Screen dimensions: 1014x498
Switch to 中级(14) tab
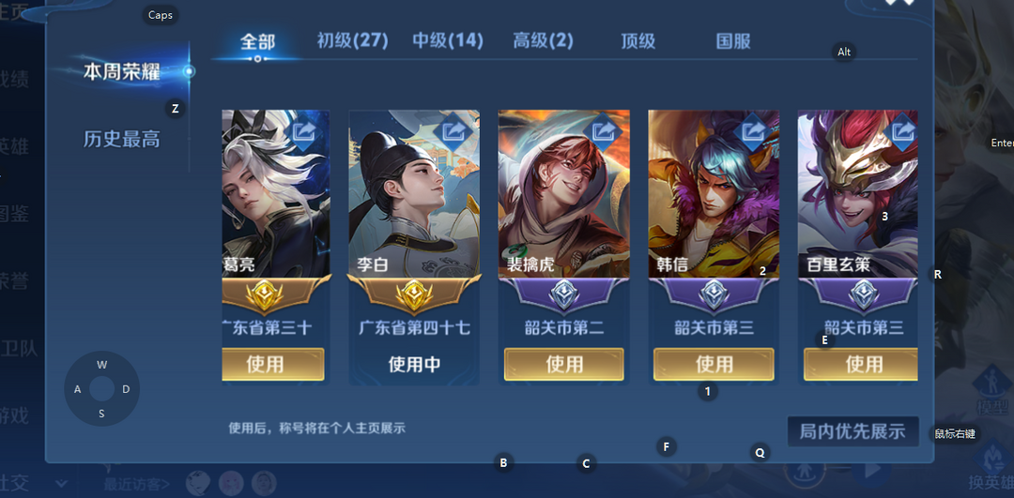pyautogui.click(x=448, y=41)
